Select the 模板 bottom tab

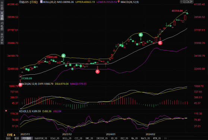(16, 139)
